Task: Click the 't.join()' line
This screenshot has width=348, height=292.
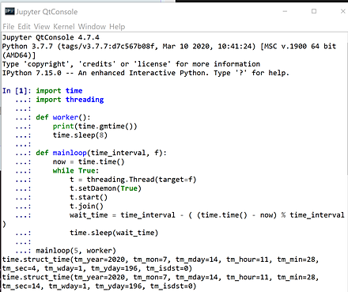Action: tap(86, 207)
